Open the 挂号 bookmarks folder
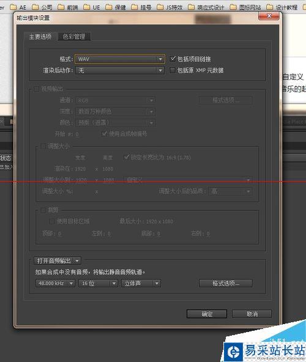The image size is (306, 362). point(141,7)
